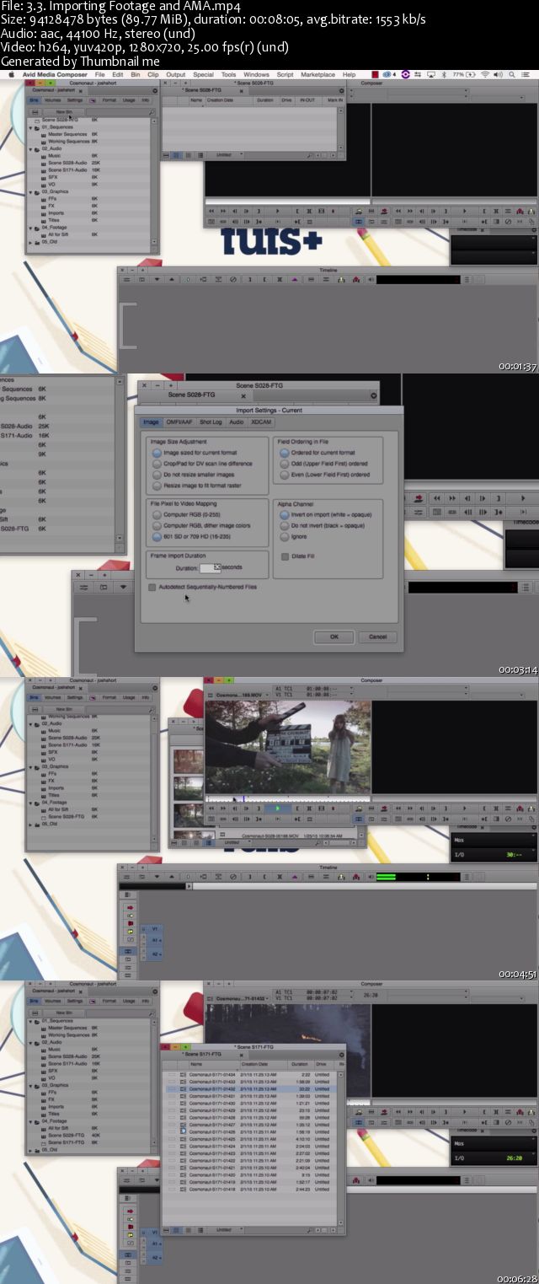Click Duration column header in S171-FTG bin
The image size is (539, 1284).
click(x=299, y=1064)
